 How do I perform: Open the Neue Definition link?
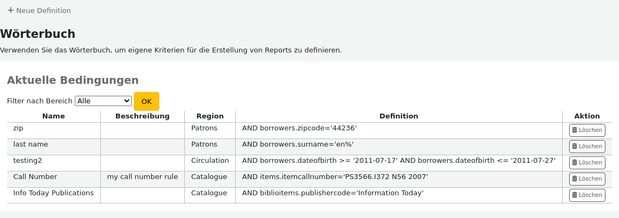click(x=39, y=11)
